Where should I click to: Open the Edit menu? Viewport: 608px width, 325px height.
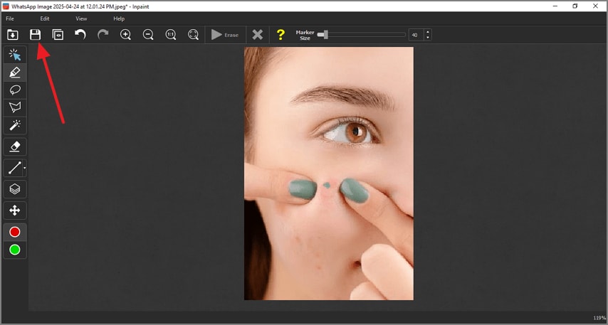[45, 18]
